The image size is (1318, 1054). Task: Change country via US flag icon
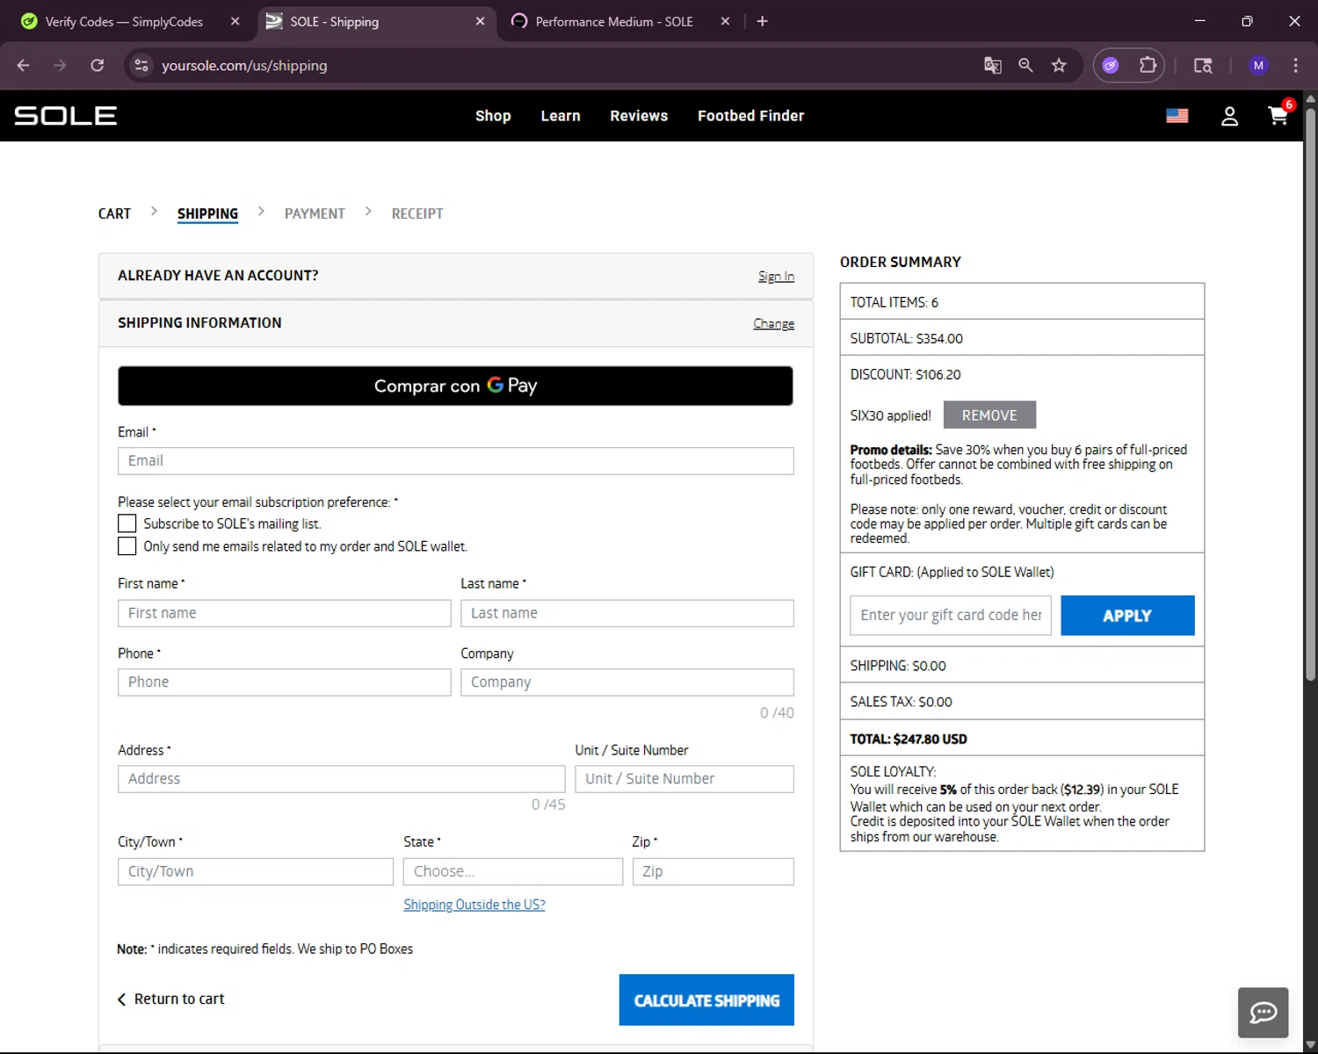point(1177,116)
